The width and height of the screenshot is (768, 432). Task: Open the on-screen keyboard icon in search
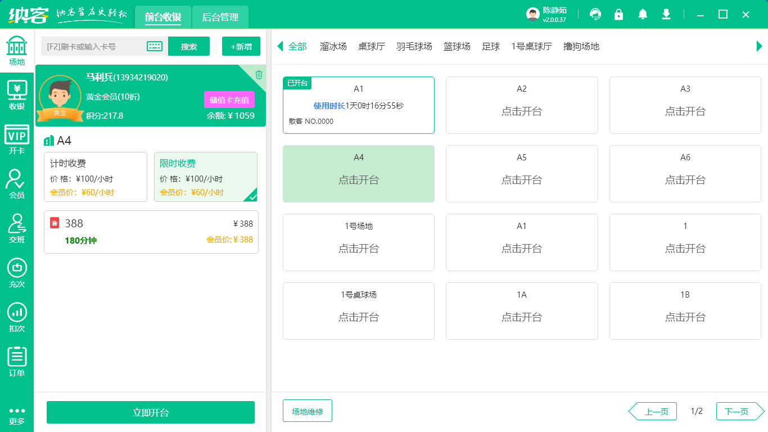click(155, 46)
